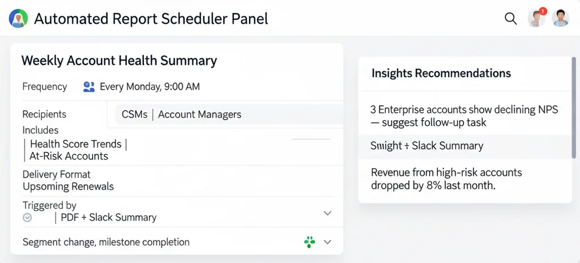Image resolution: width=580 pixels, height=263 pixels.
Task: Click the app logo icon
Action: pos(19,19)
